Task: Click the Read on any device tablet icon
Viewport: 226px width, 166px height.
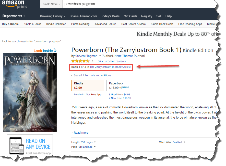Action: tap(17, 146)
